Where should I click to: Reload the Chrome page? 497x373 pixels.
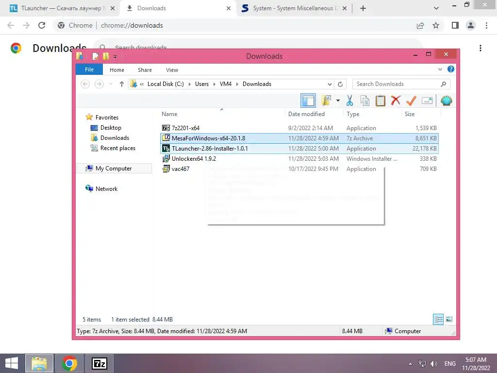coord(42,25)
